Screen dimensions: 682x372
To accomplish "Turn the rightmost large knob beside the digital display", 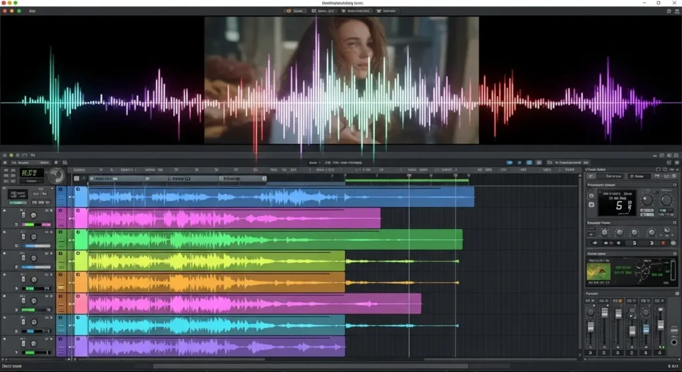I will tap(665, 200).
